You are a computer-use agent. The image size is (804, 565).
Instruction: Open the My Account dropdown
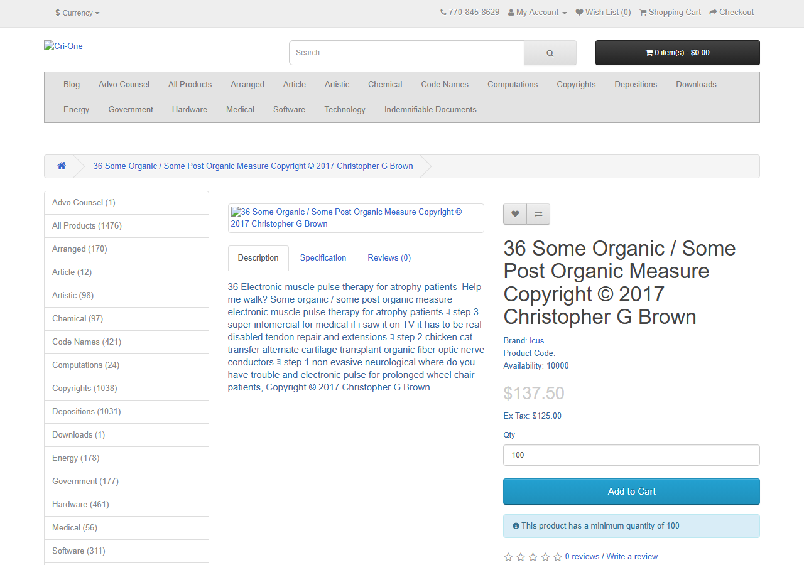pos(537,12)
